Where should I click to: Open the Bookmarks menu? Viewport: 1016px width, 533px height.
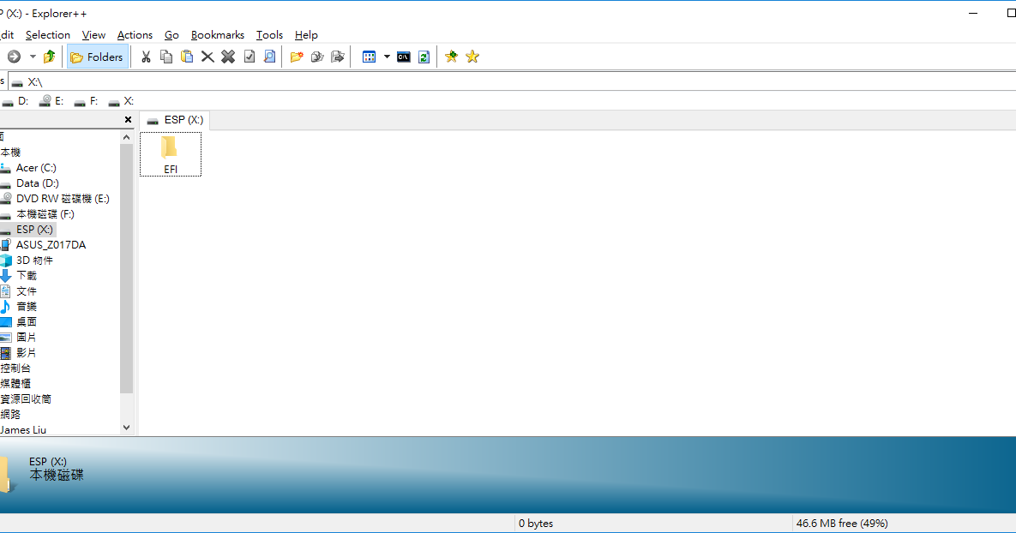(x=217, y=34)
